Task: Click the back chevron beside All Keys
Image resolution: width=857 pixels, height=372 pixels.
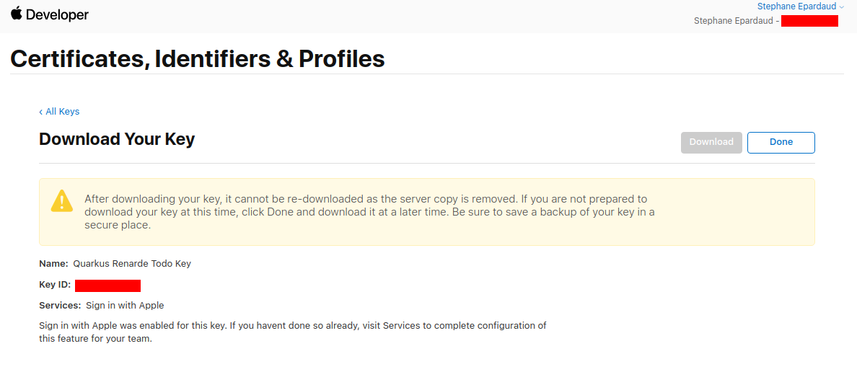Action: point(41,112)
